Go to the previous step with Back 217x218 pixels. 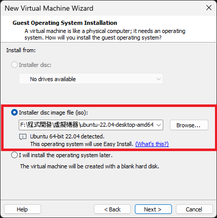[x=112, y=209]
